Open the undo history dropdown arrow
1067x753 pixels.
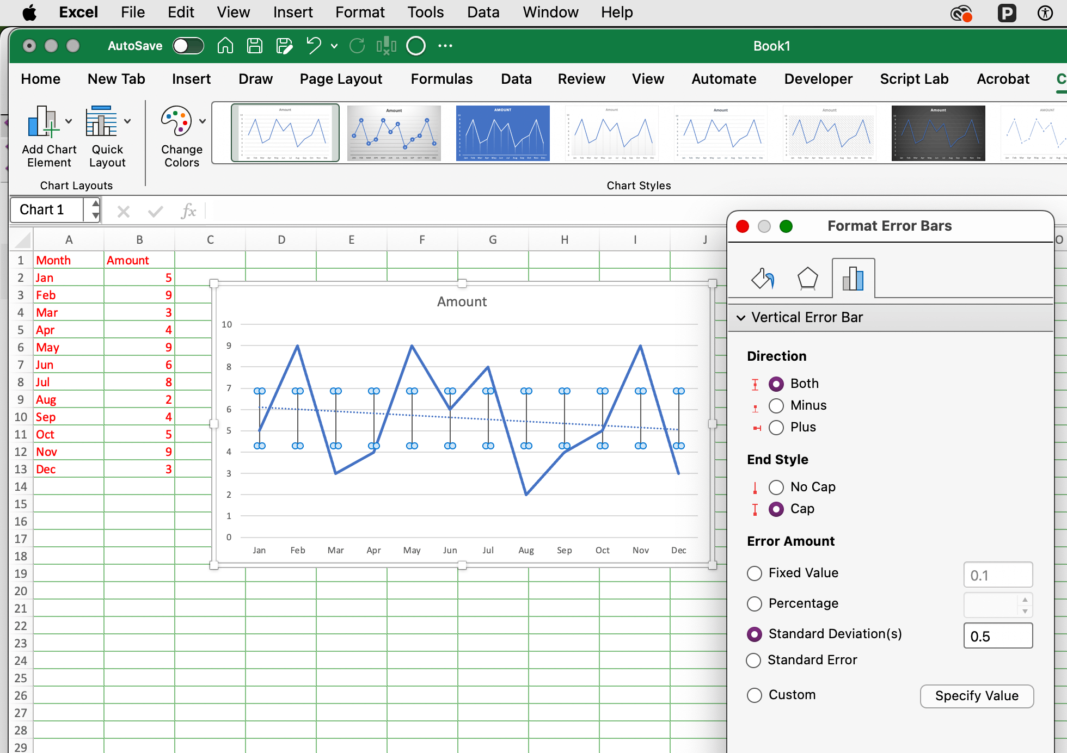point(334,46)
